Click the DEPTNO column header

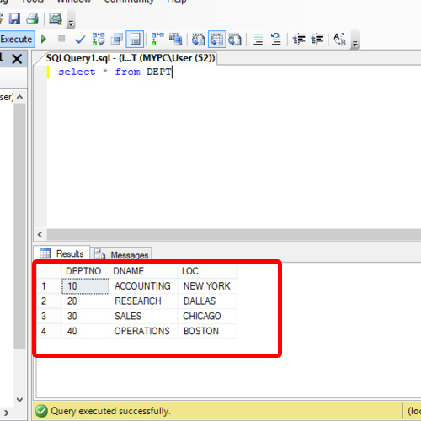(85, 271)
